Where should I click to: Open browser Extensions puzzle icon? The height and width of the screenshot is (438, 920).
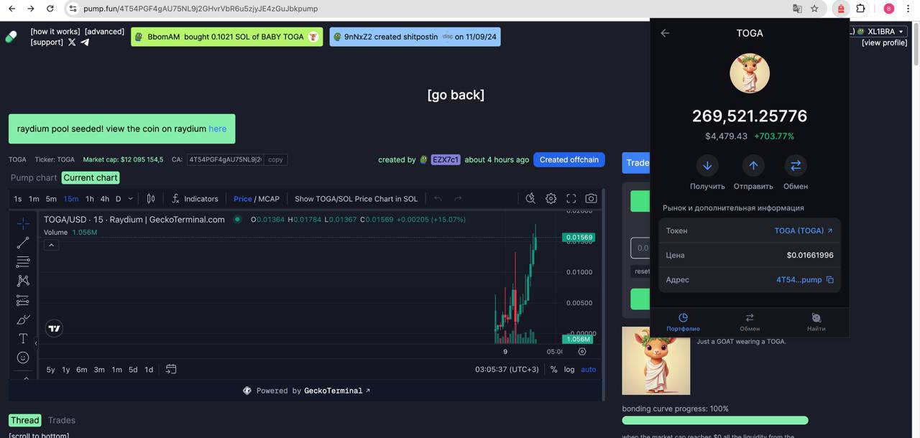pos(860,9)
